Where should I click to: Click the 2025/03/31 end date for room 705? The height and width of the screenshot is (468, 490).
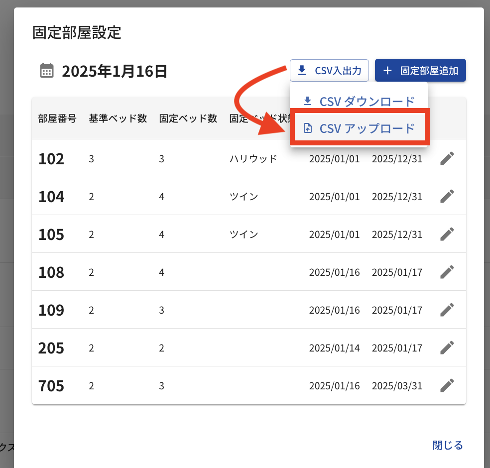[397, 386]
